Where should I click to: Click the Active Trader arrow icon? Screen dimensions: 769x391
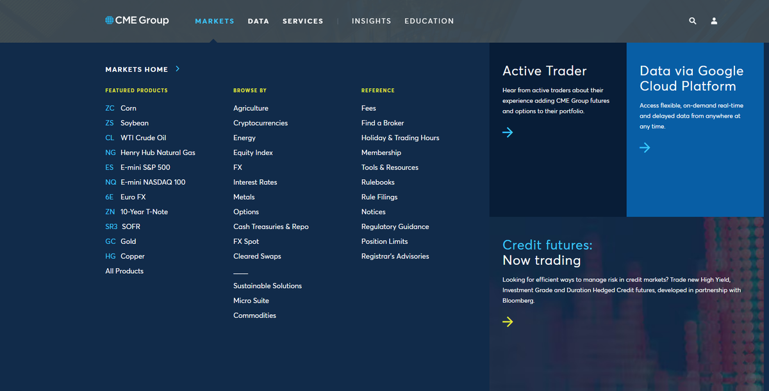pos(508,132)
